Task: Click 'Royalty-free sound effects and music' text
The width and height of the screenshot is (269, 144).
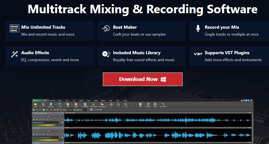Action: (144, 60)
